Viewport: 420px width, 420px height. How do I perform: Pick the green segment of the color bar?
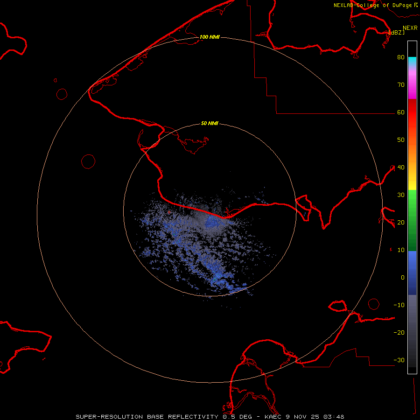[412, 220]
